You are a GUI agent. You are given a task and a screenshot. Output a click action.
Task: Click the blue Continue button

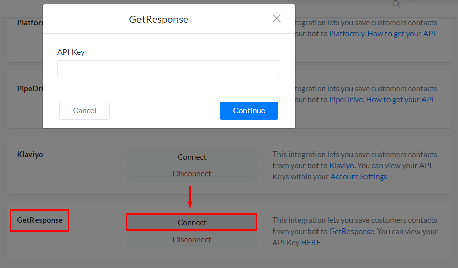tap(249, 110)
